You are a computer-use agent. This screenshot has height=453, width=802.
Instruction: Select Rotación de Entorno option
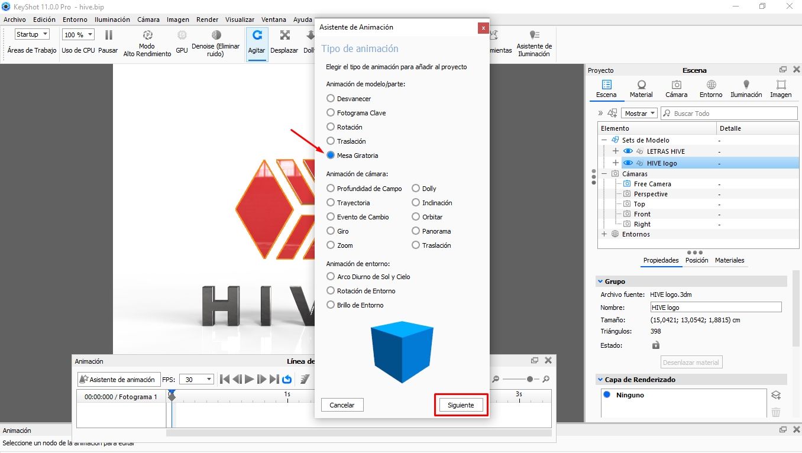point(331,291)
